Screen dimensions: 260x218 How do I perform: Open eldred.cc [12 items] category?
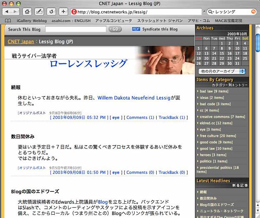tap(216, 123)
